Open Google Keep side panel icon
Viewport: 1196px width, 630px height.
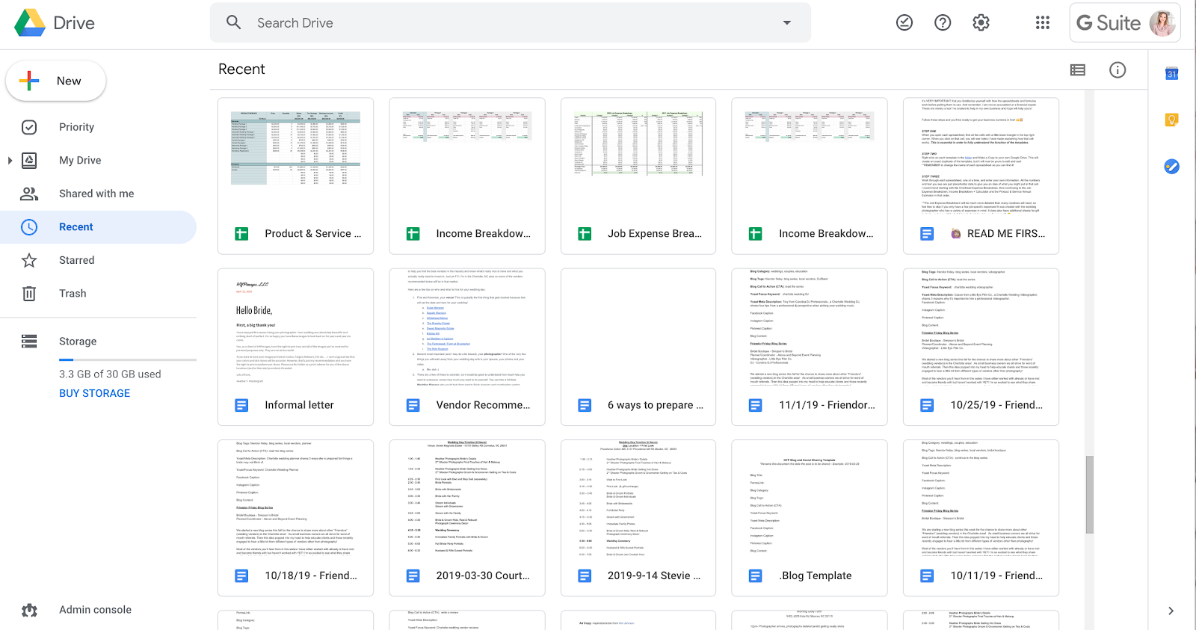coord(1172,120)
